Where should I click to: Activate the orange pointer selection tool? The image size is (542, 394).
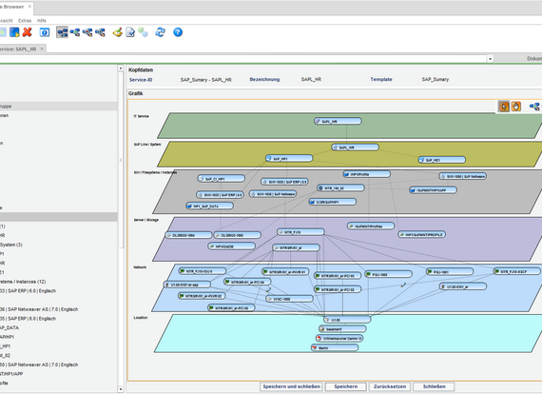(504, 107)
